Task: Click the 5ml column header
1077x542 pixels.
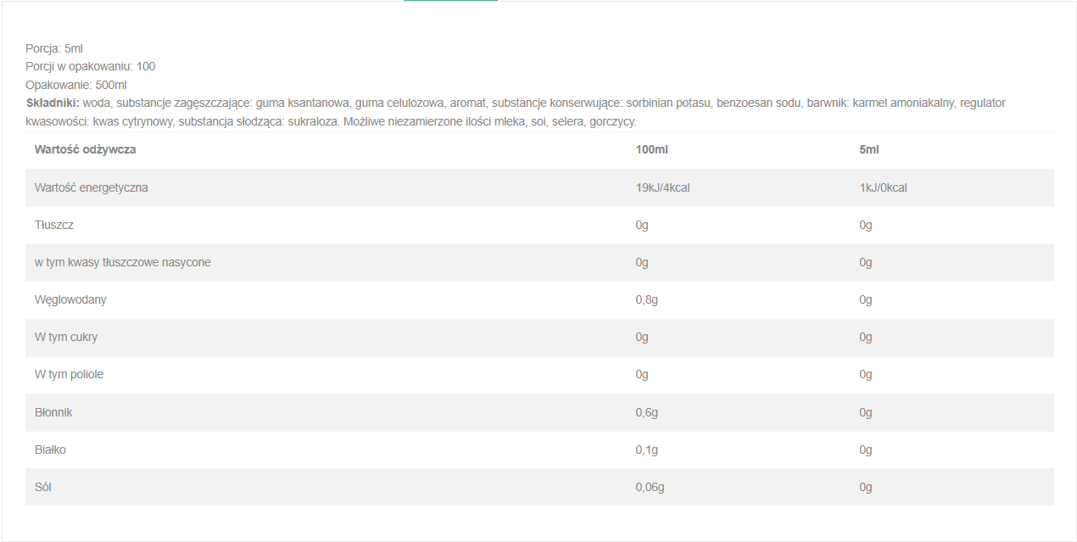Action: (x=869, y=149)
